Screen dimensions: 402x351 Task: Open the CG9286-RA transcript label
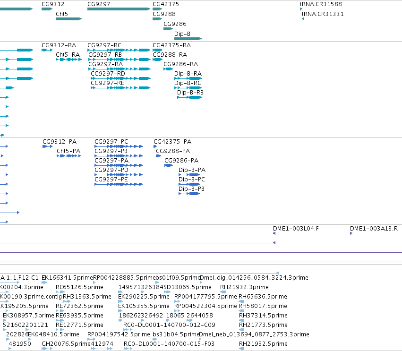point(181,64)
